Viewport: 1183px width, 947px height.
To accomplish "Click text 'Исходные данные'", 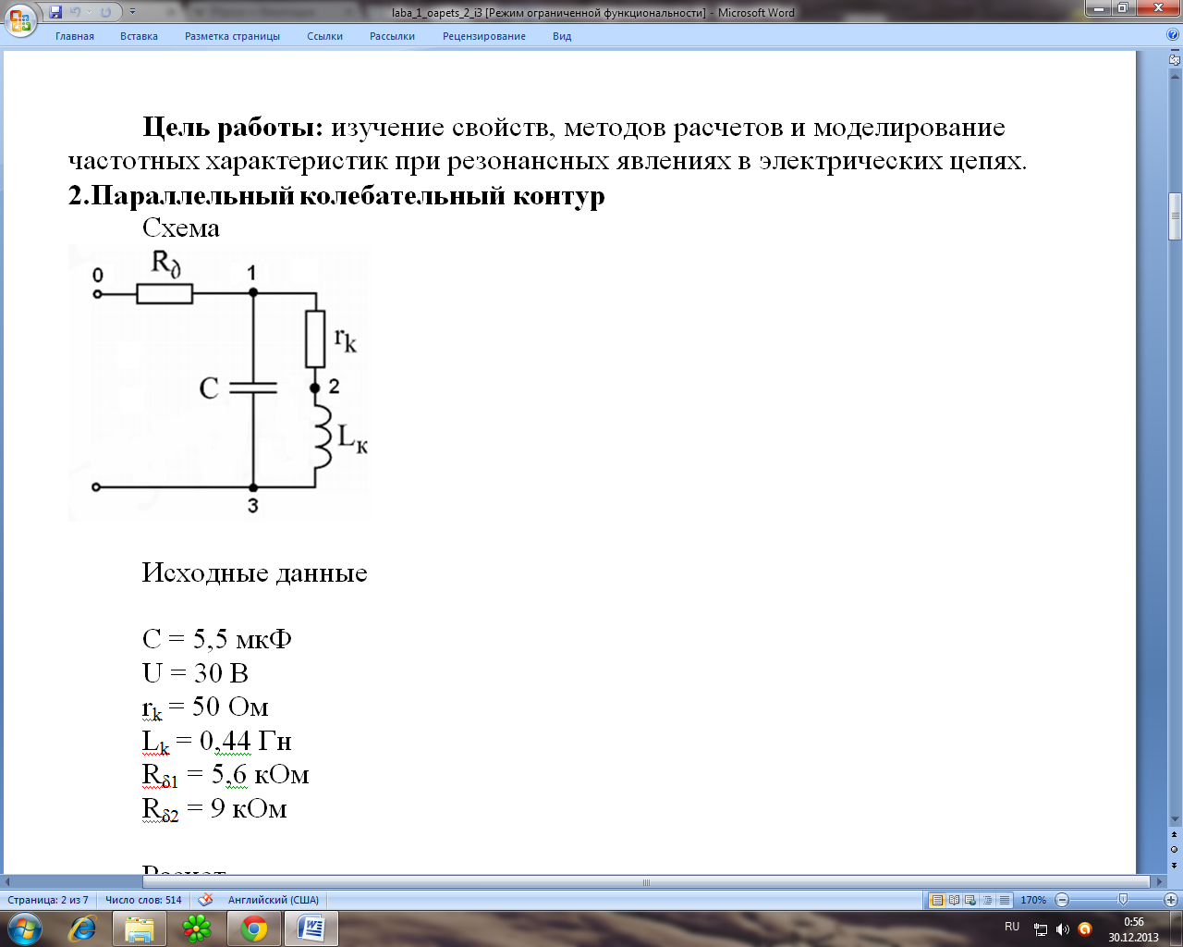I will pyautogui.click(x=255, y=573).
